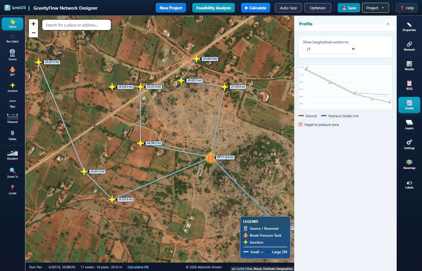Start a New Project
This screenshot has width=422, height=271.
[x=171, y=8]
